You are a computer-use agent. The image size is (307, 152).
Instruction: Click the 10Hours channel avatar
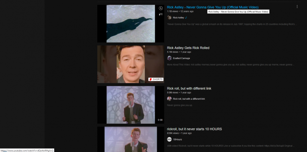click(169, 140)
